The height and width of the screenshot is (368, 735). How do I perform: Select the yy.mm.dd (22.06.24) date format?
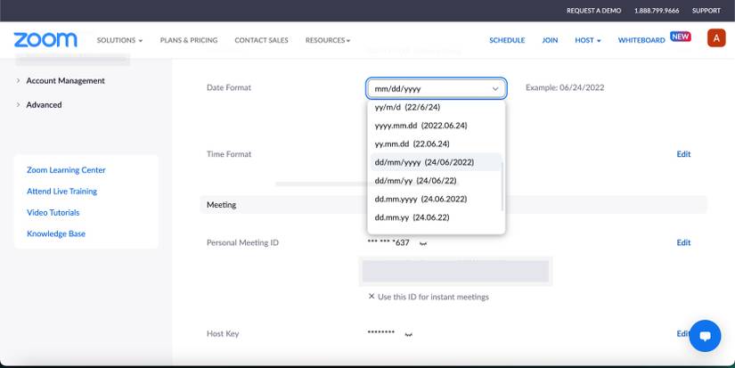click(x=436, y=143)
